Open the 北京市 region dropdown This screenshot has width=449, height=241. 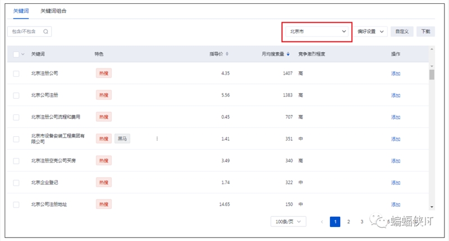click(317, 32)
